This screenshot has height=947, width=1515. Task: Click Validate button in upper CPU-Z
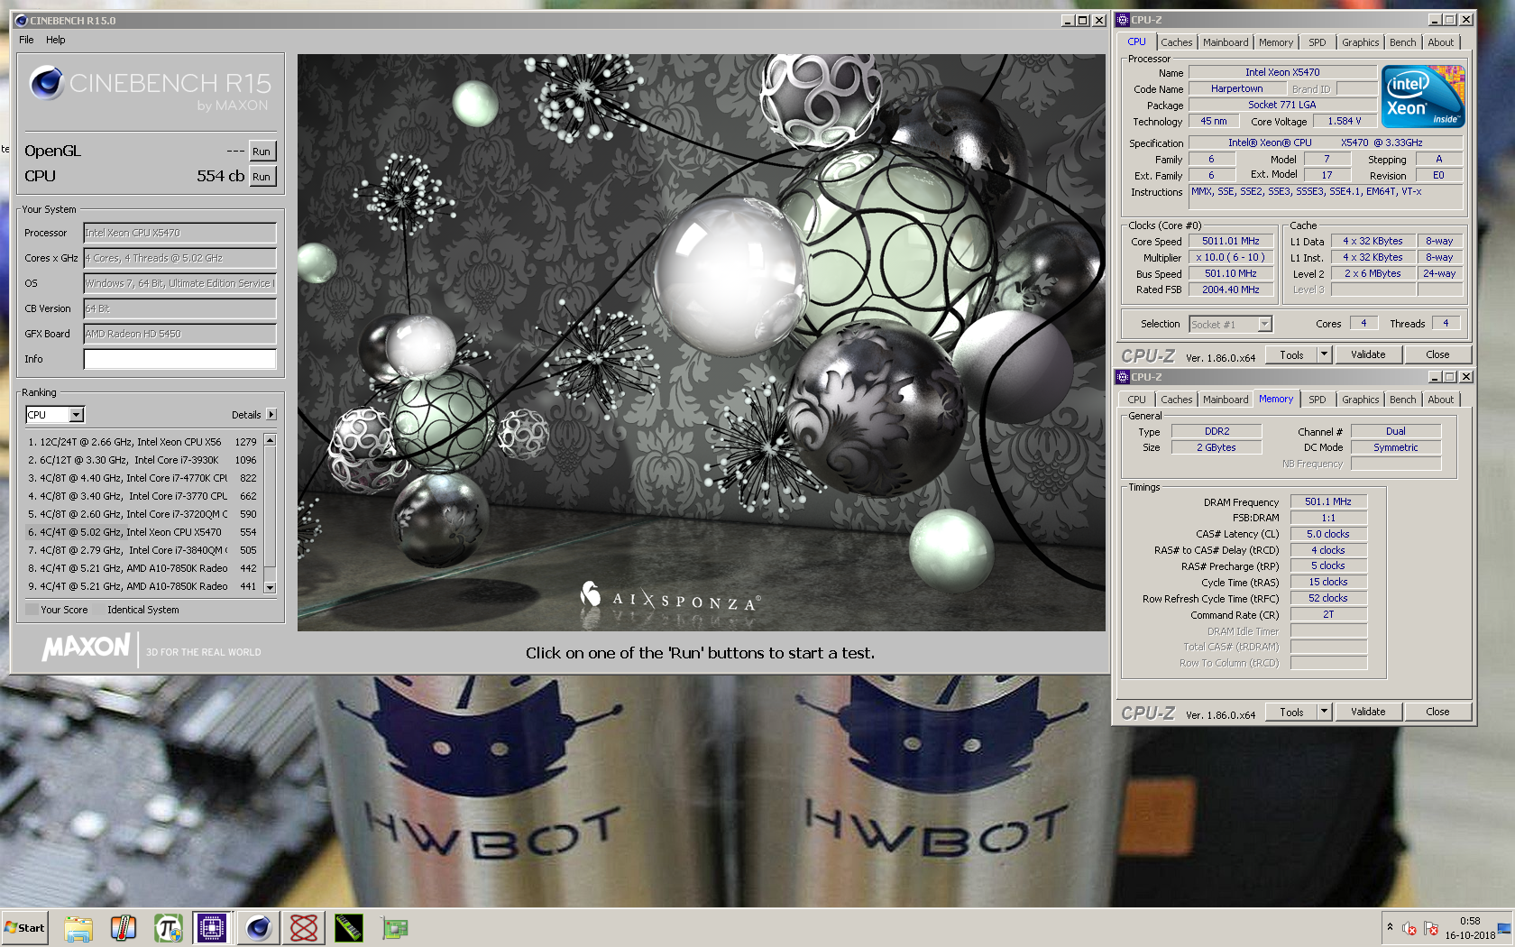tap(1368, 354)
